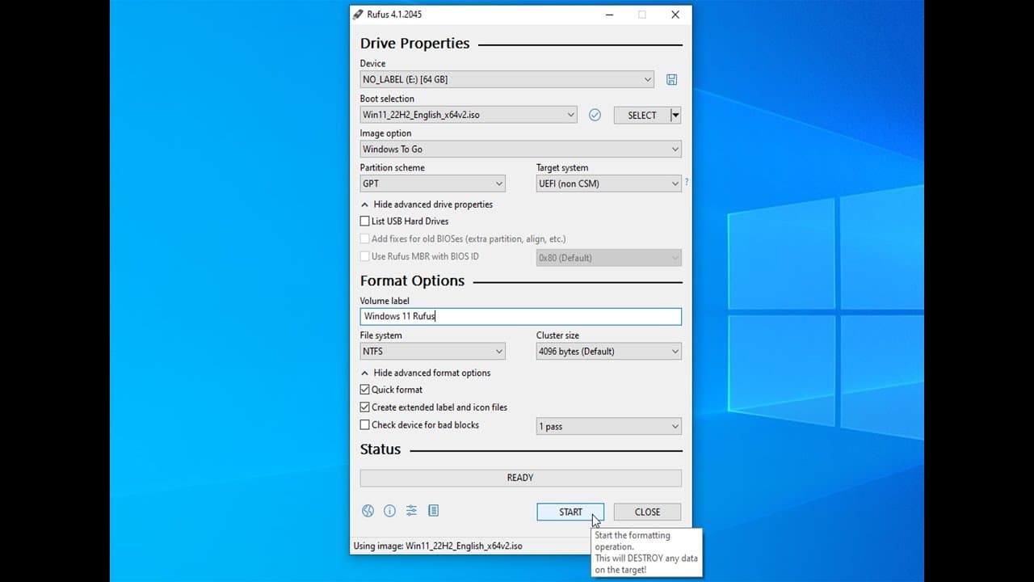Viewport: 1034px width, 582px height.
Task: Click the Volume label text field
Action: pyautogui.click(x=520, y=316)
